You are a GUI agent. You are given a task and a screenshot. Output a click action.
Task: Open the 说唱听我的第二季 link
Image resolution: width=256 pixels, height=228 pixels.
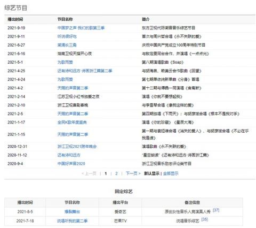pyautogui.click(x=72, y=221)
